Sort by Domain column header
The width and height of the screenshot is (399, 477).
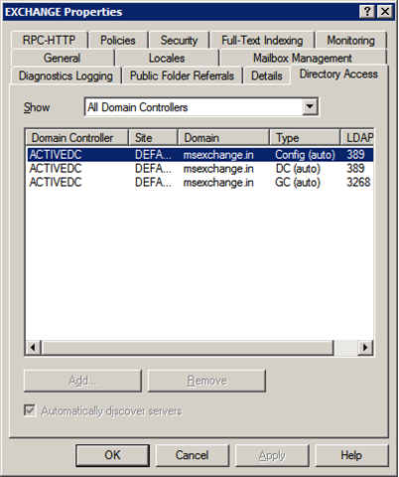tap(223, 137)
